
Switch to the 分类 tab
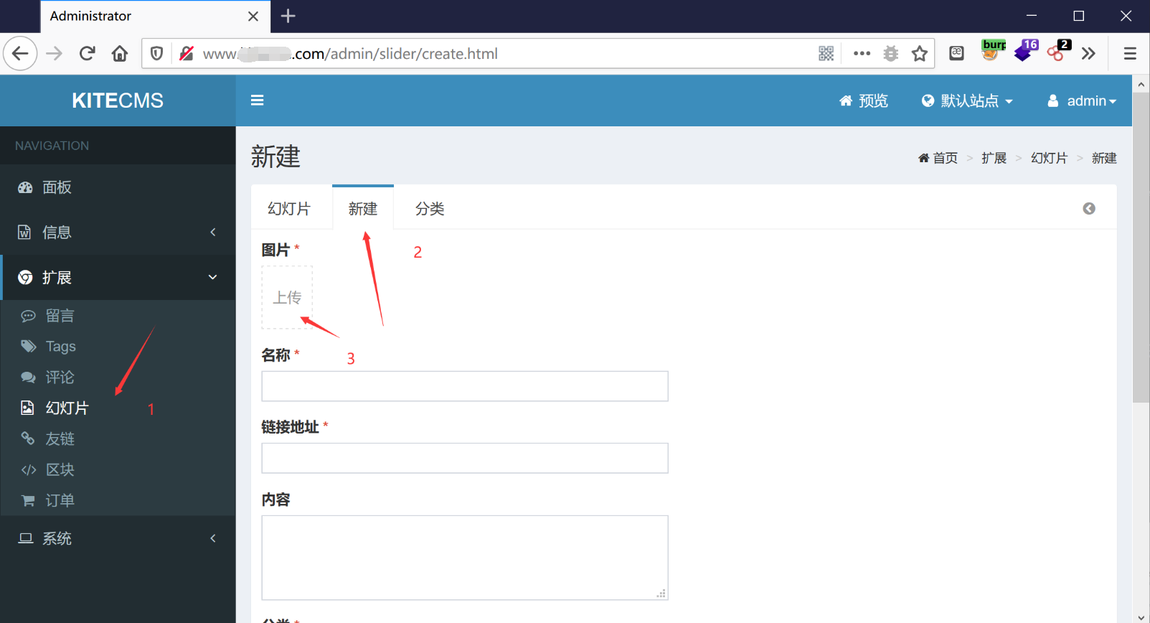click(430, 209)
